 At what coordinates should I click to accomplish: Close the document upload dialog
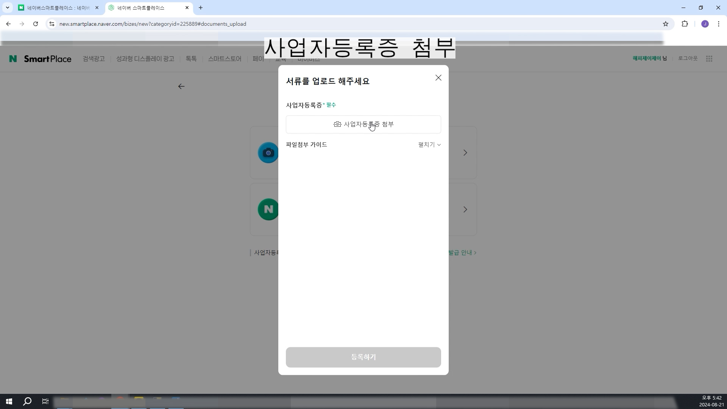click(x=438, y=78)
